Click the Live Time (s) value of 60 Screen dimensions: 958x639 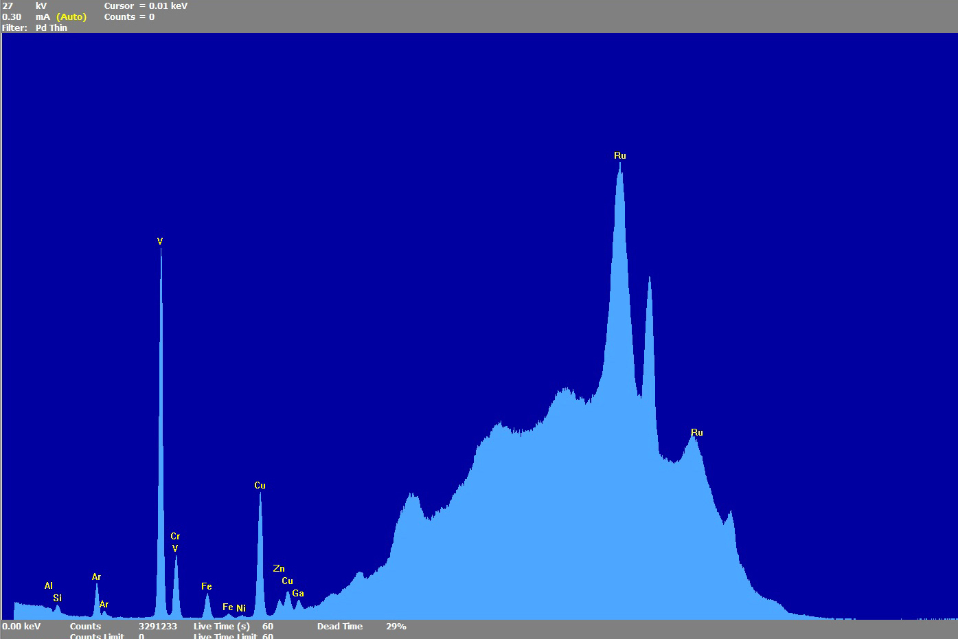click(x=267, y=626)
